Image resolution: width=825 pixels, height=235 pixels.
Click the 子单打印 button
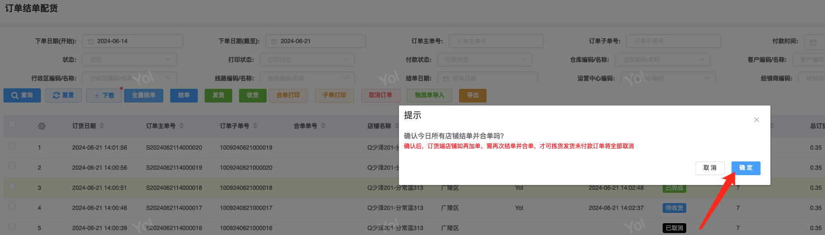pos(335,96)
